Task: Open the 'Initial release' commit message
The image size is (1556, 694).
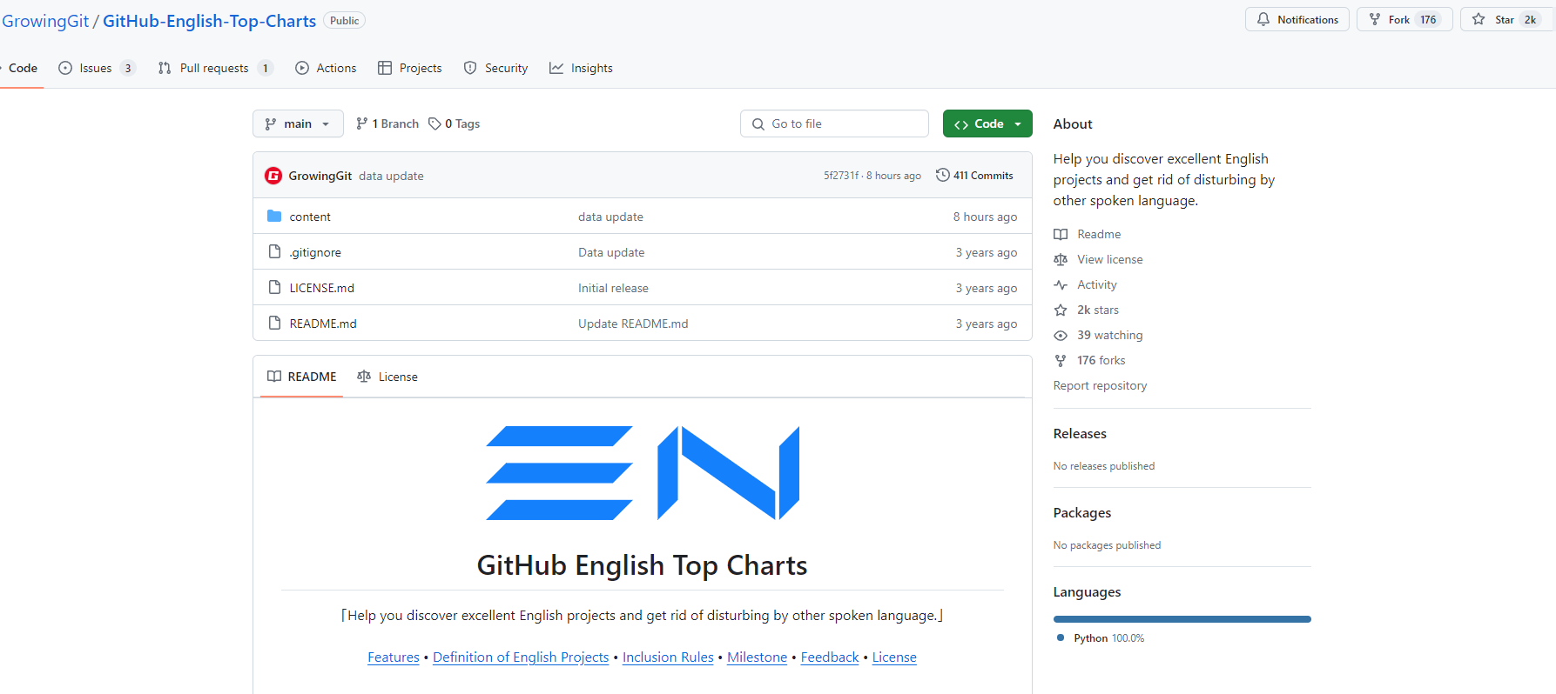Action: point(613,288)
